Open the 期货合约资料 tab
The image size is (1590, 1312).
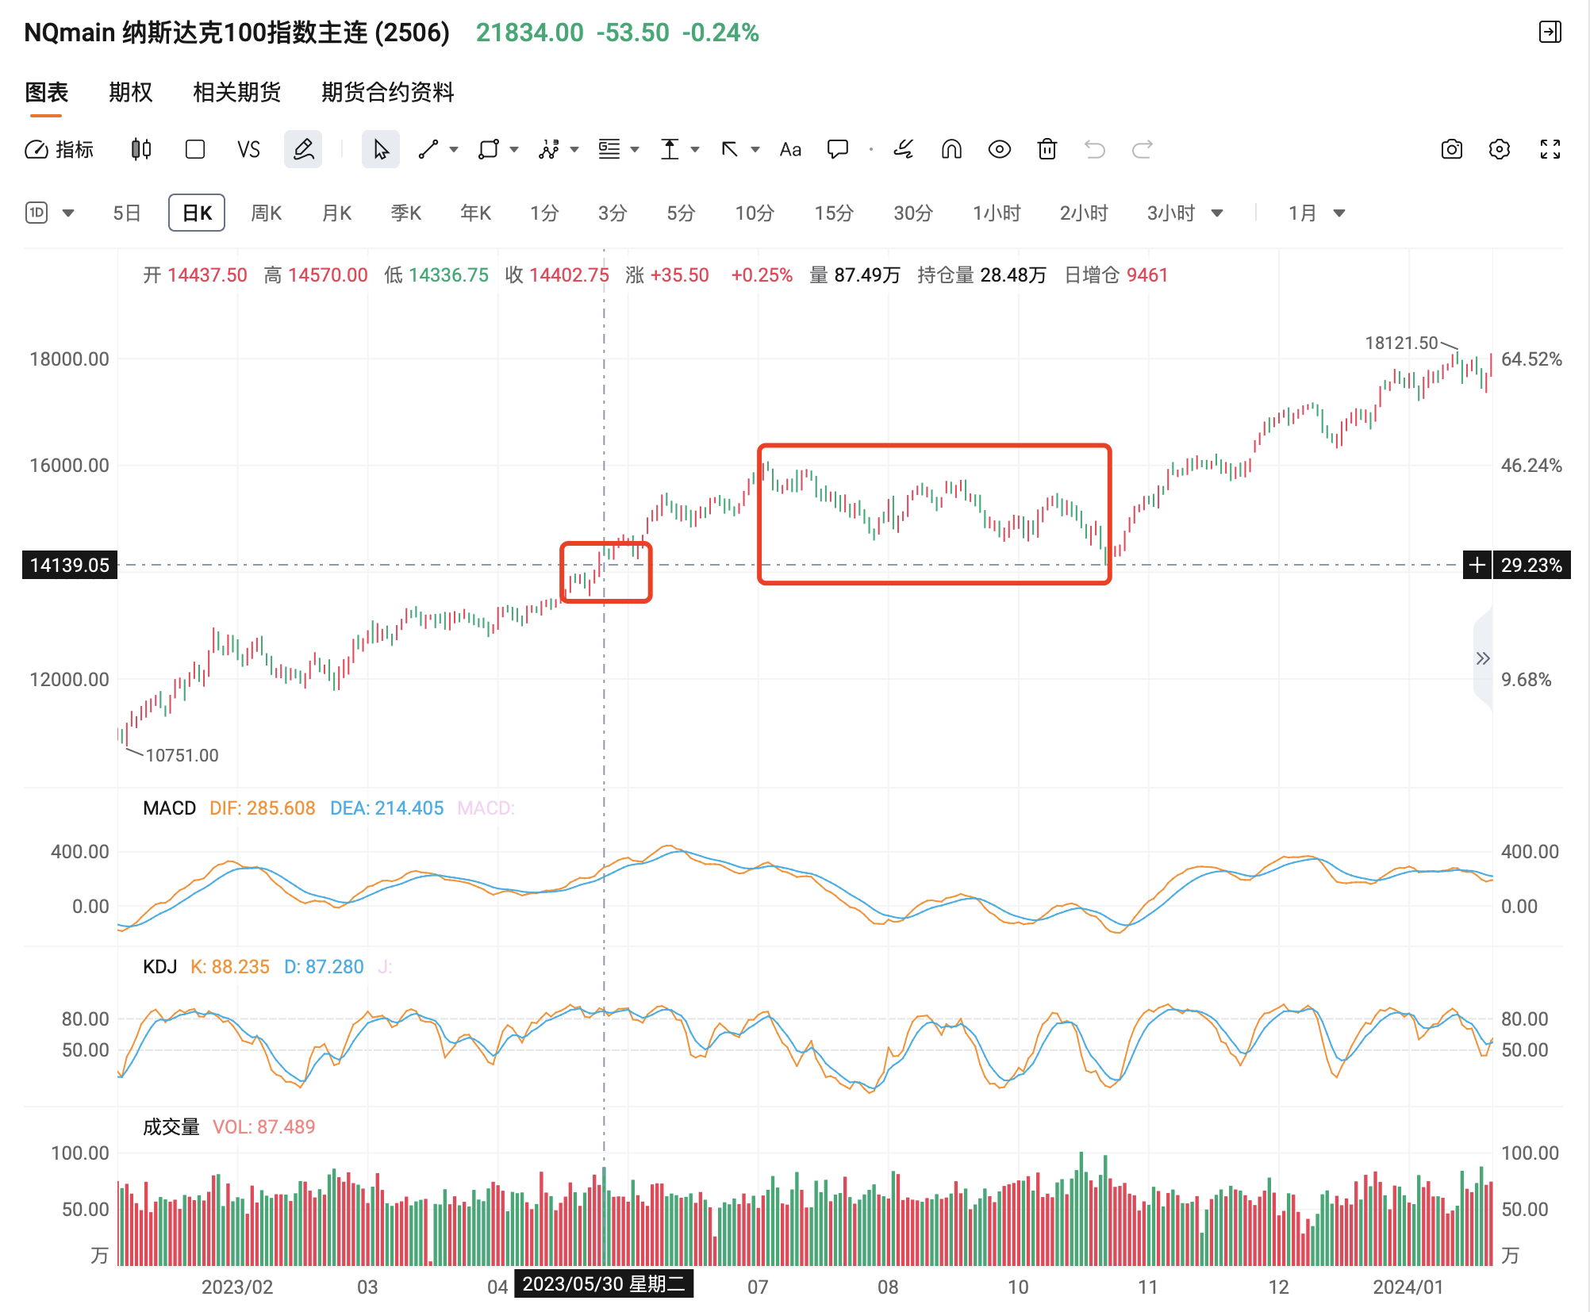click(x=388, y=92)
